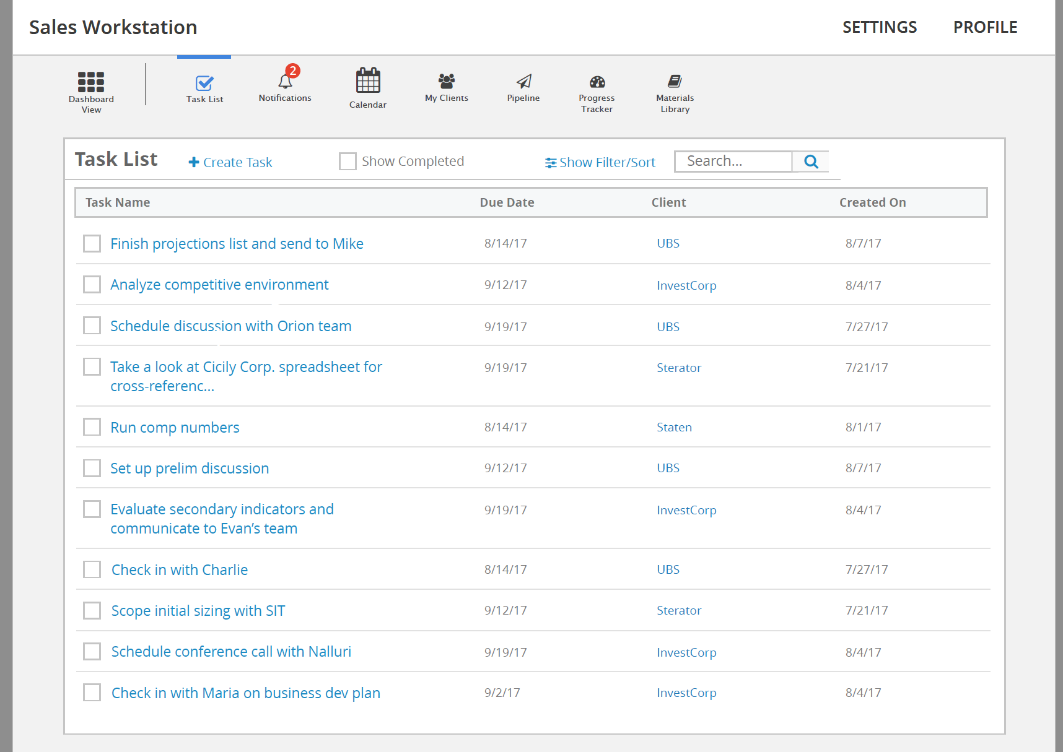Open the Dashboard View grid icon
This screenshot has height=752, width=1063.
pyautogui.click(x=91, y=82)
